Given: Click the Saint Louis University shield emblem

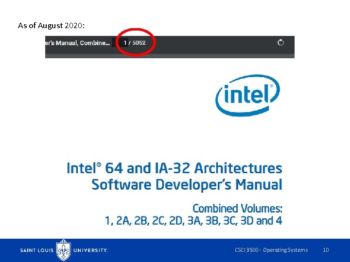Looking at the screenshot, I should [x=64, y=250].
